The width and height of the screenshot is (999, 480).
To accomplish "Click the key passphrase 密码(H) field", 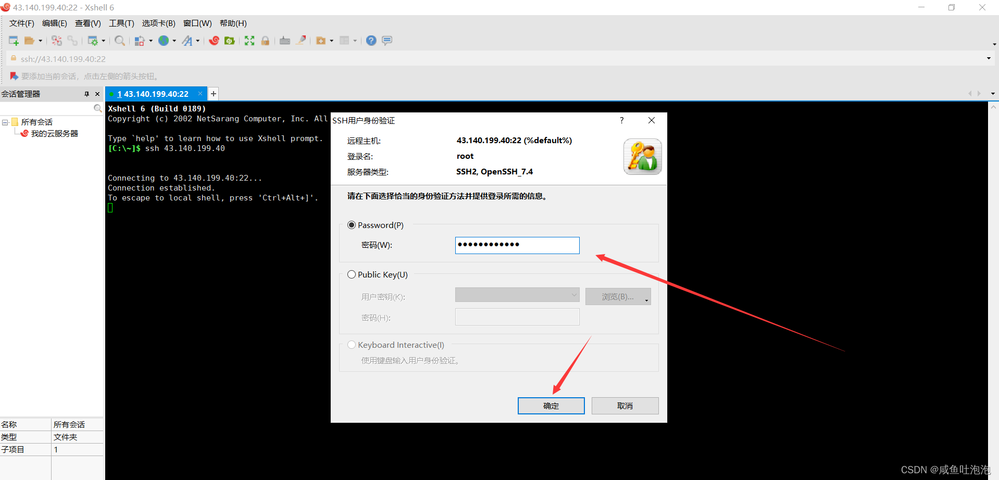I will [x=517, y=317].
